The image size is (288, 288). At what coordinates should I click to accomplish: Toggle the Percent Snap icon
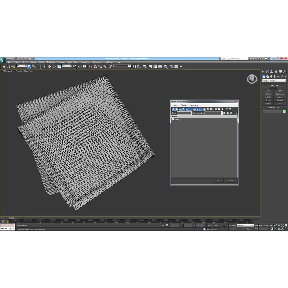tap(100, 66)
